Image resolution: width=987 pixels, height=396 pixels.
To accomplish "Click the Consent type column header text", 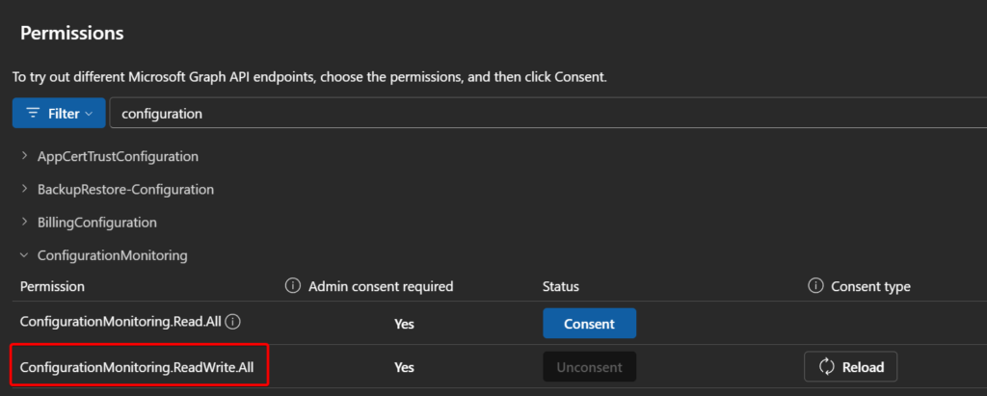I will pyautogui.click(x=868, y=287).
